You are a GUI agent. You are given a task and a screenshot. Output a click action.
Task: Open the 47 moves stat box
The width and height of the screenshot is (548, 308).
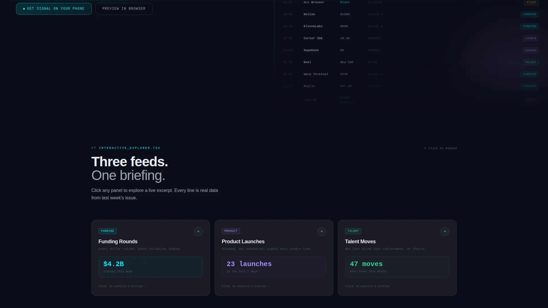[x=397, y=267]
